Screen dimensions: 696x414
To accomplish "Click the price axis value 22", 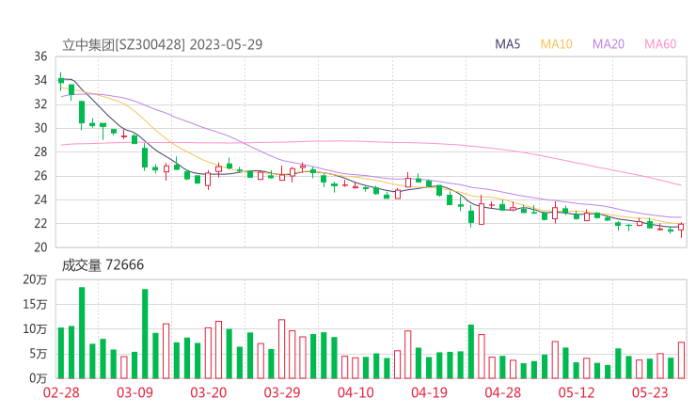I will tap(40, 223).
